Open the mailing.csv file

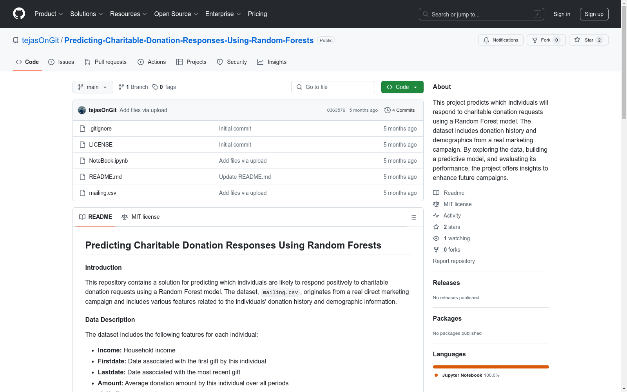tap(103, 193)
